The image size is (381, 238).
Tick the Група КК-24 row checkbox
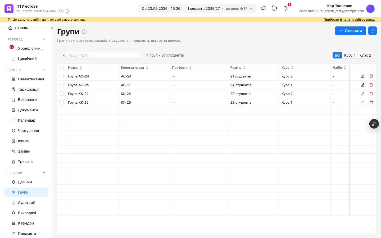tap(62, 94)
